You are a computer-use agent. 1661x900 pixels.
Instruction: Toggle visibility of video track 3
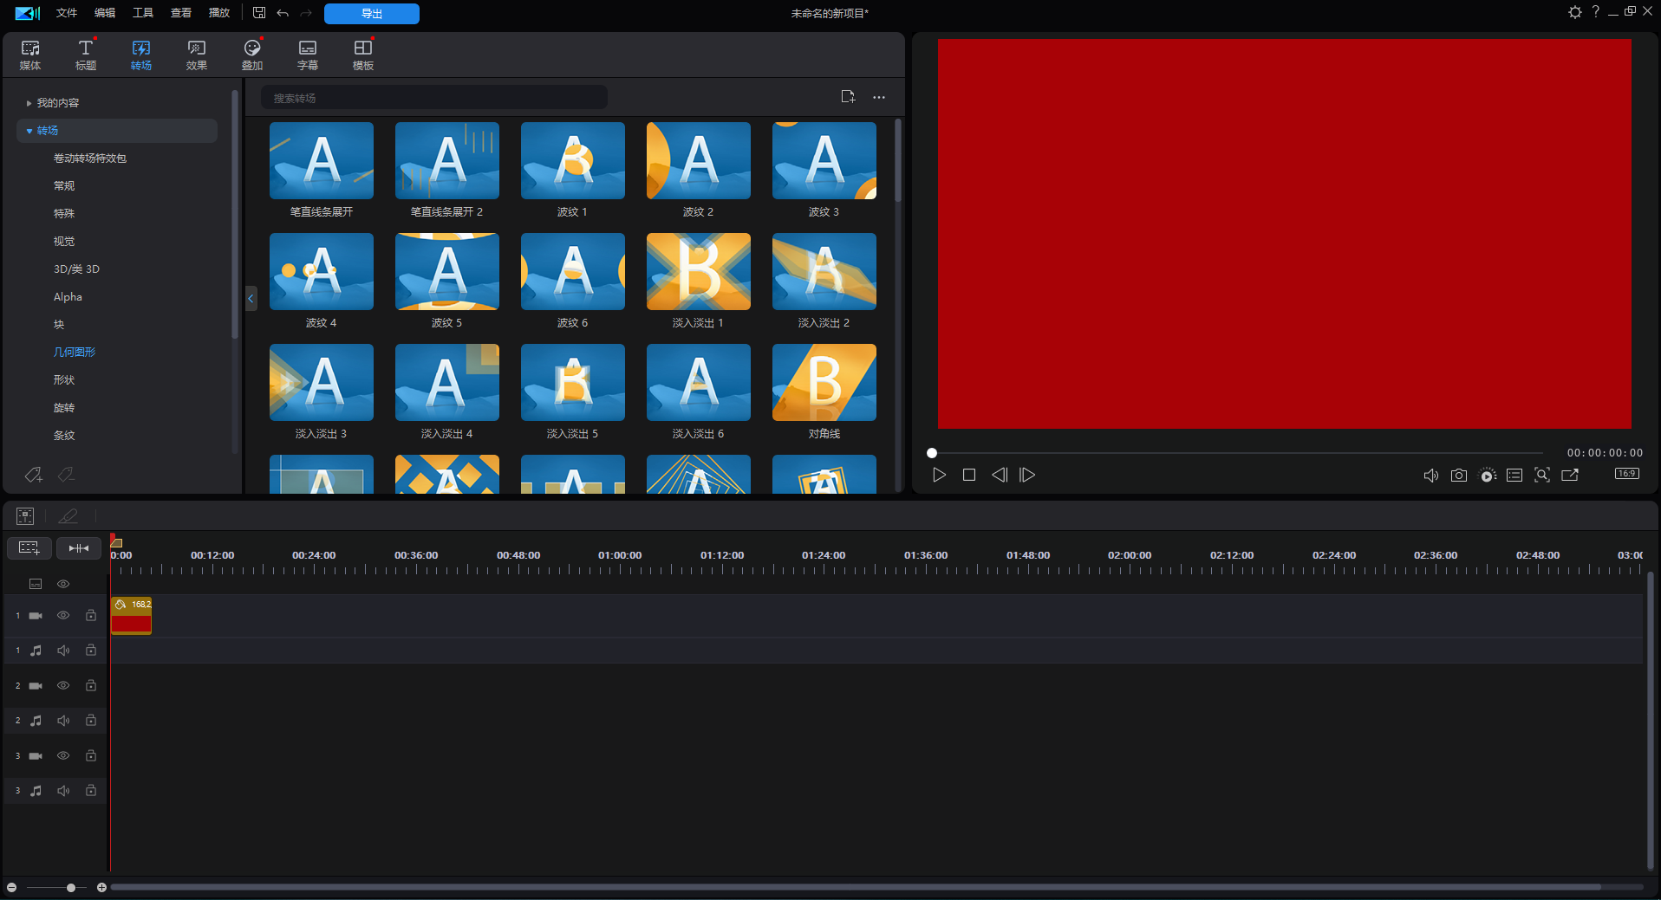coord(63,755)
